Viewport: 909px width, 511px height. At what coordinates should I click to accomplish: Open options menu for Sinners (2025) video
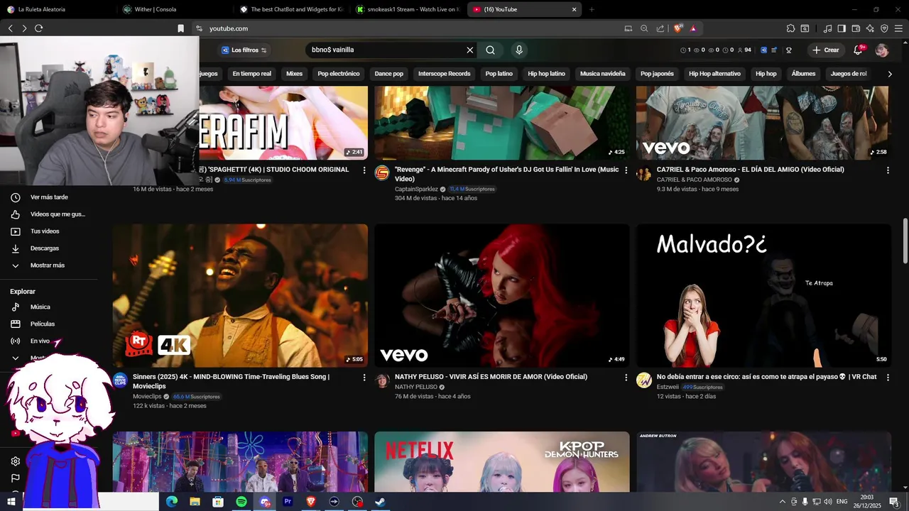pyautogui.click(x=364, y=378)
